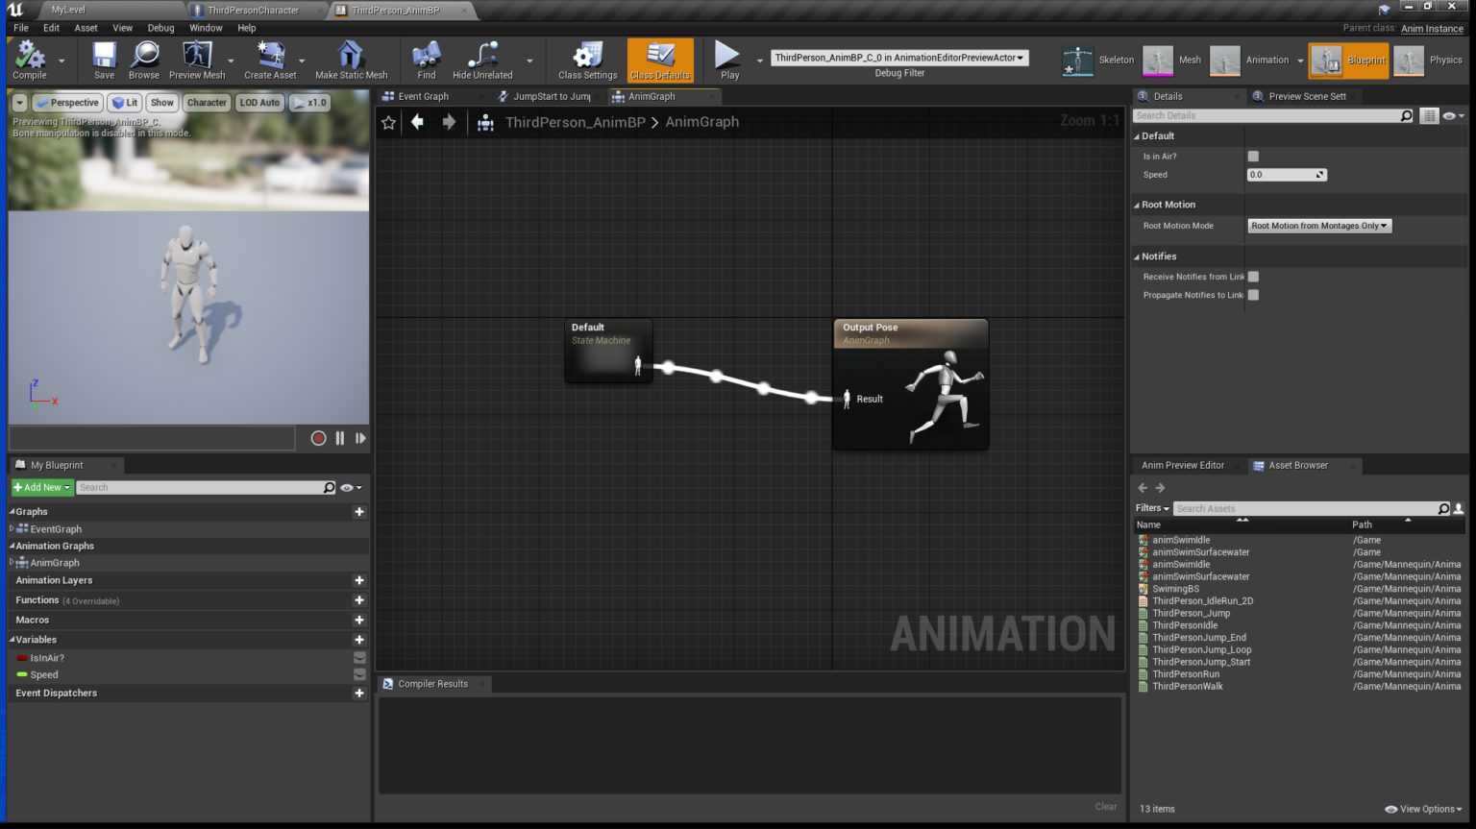Check Propagate Notifies to Linked
The height and width of the screenshot is (829, 1476).
tap(1253, 295)
